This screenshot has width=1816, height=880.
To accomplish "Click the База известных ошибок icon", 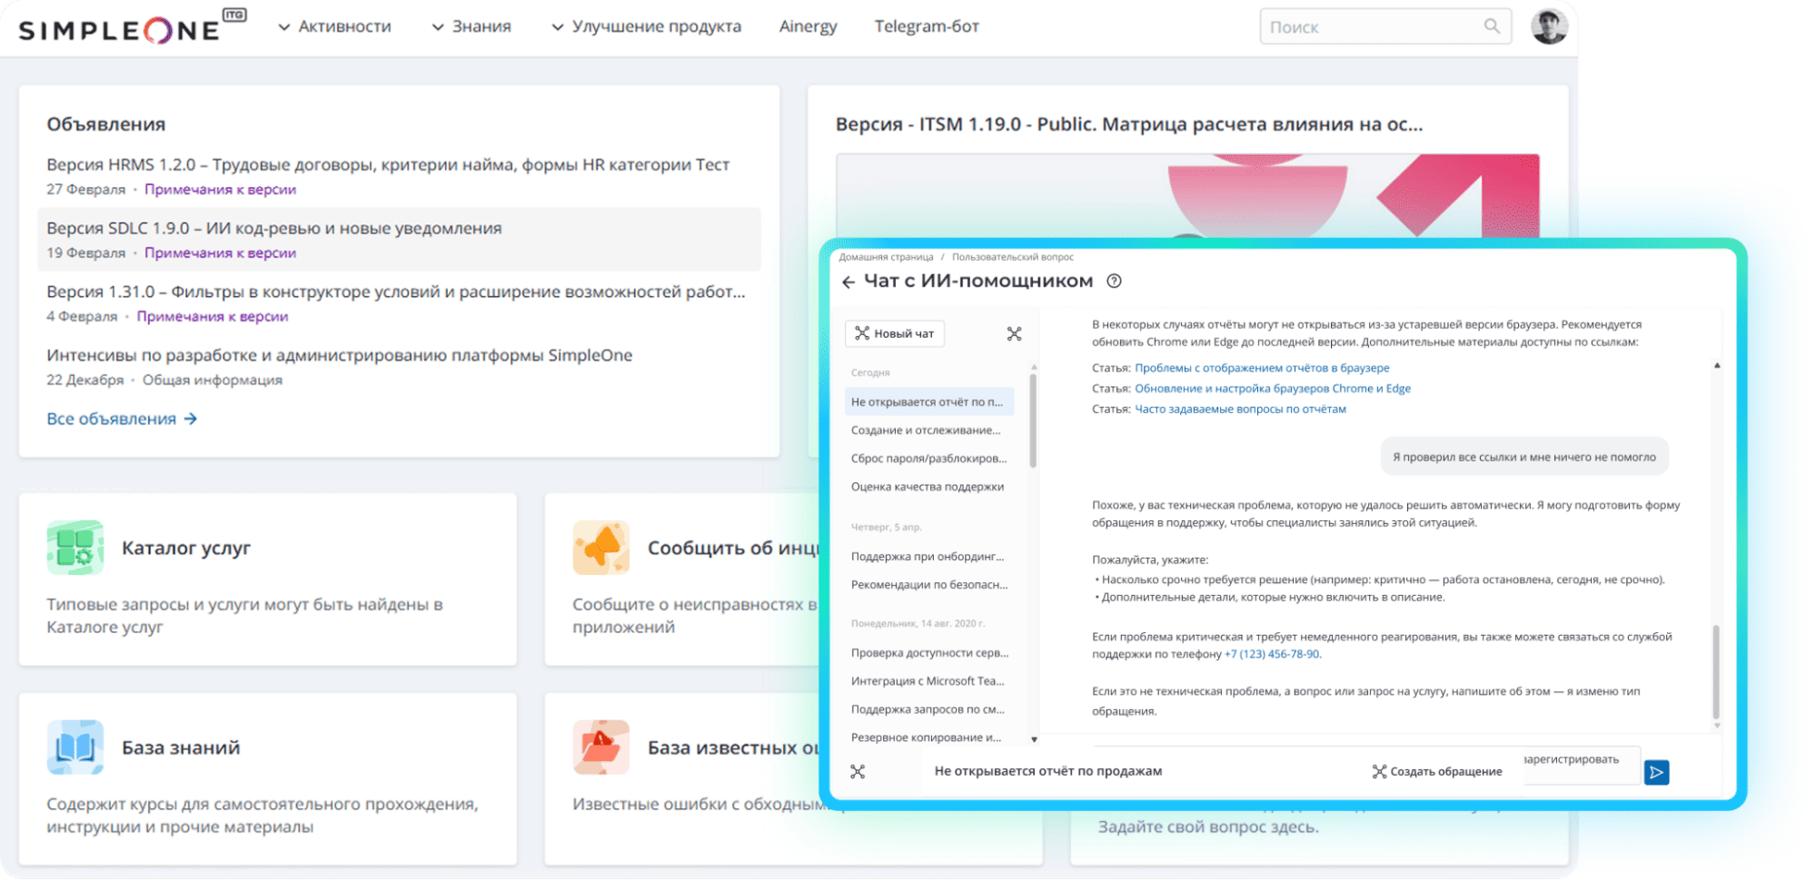I will click(x=600, y=747).
